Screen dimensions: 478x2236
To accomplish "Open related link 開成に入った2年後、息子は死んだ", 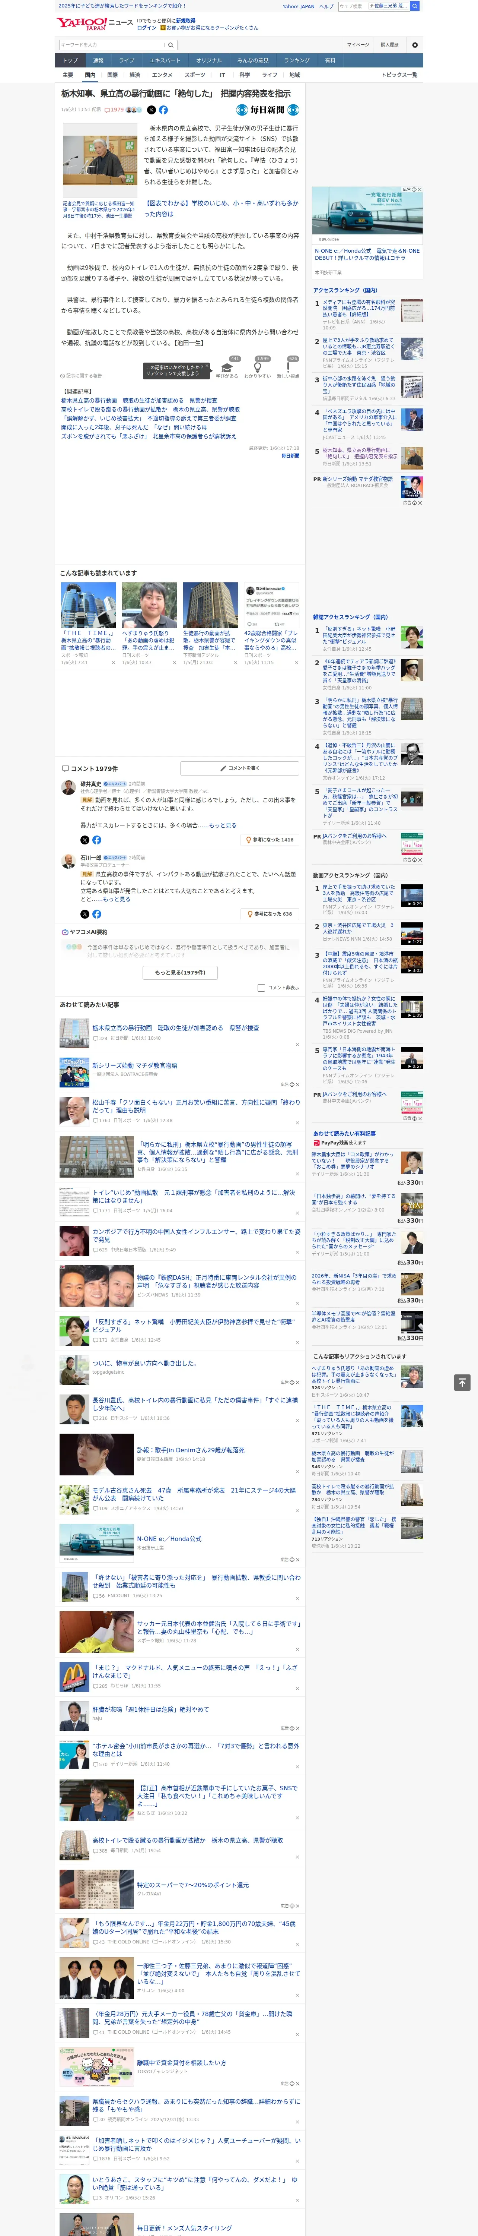I will [x=134, y=427].
